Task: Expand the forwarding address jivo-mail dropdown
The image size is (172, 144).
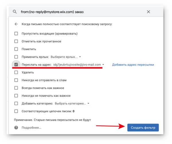Action: tap(79, 65)
